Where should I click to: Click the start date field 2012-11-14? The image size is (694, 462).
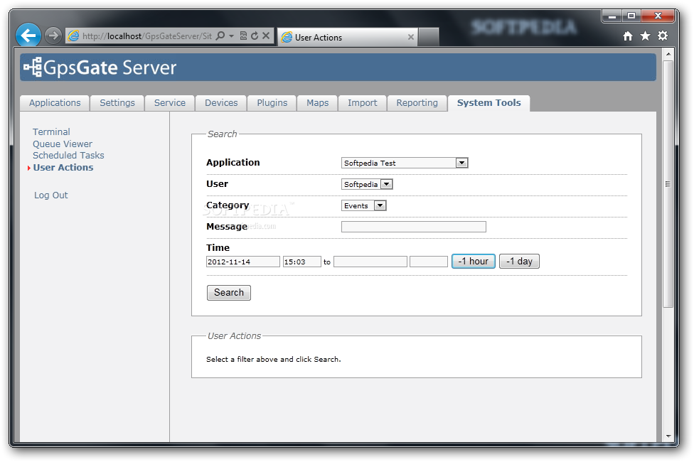tap(243, 262)
